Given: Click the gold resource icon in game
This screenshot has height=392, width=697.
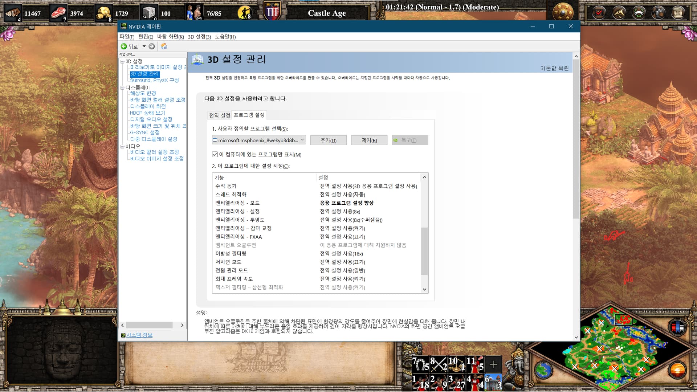Looking at the screenshot, I should click(x=103, y=13).
